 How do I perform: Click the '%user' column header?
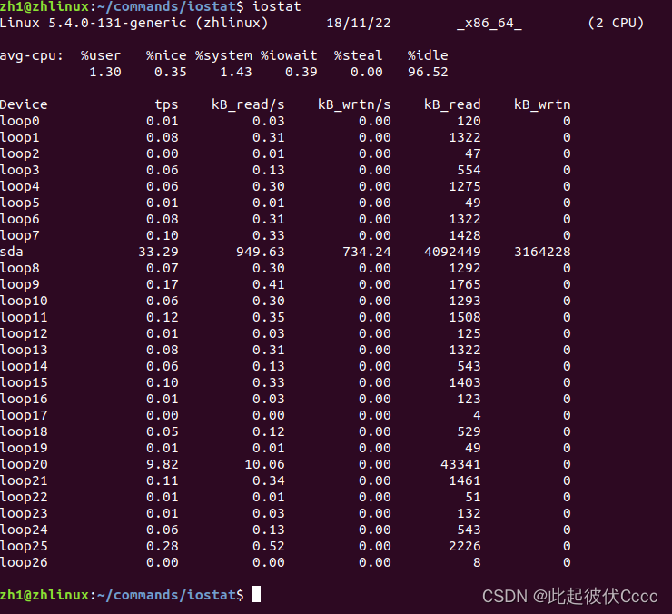click(101, 55)
